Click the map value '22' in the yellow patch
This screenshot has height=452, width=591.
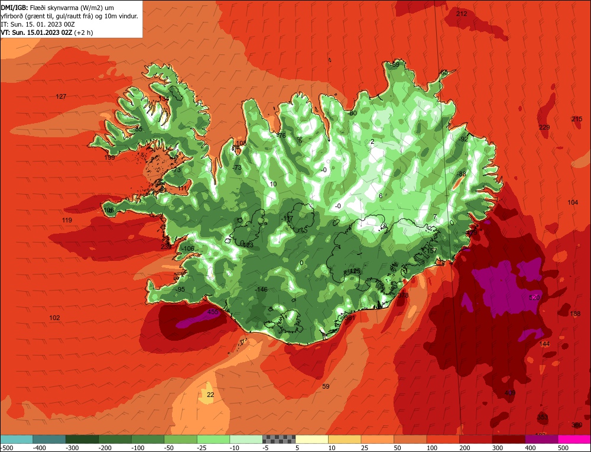pyautogui.click(x=211, y=395)
